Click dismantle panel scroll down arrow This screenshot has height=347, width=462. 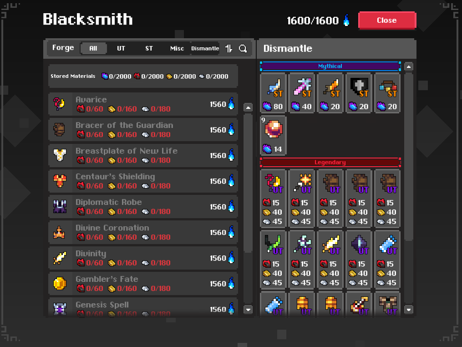(x=409, y=310)
